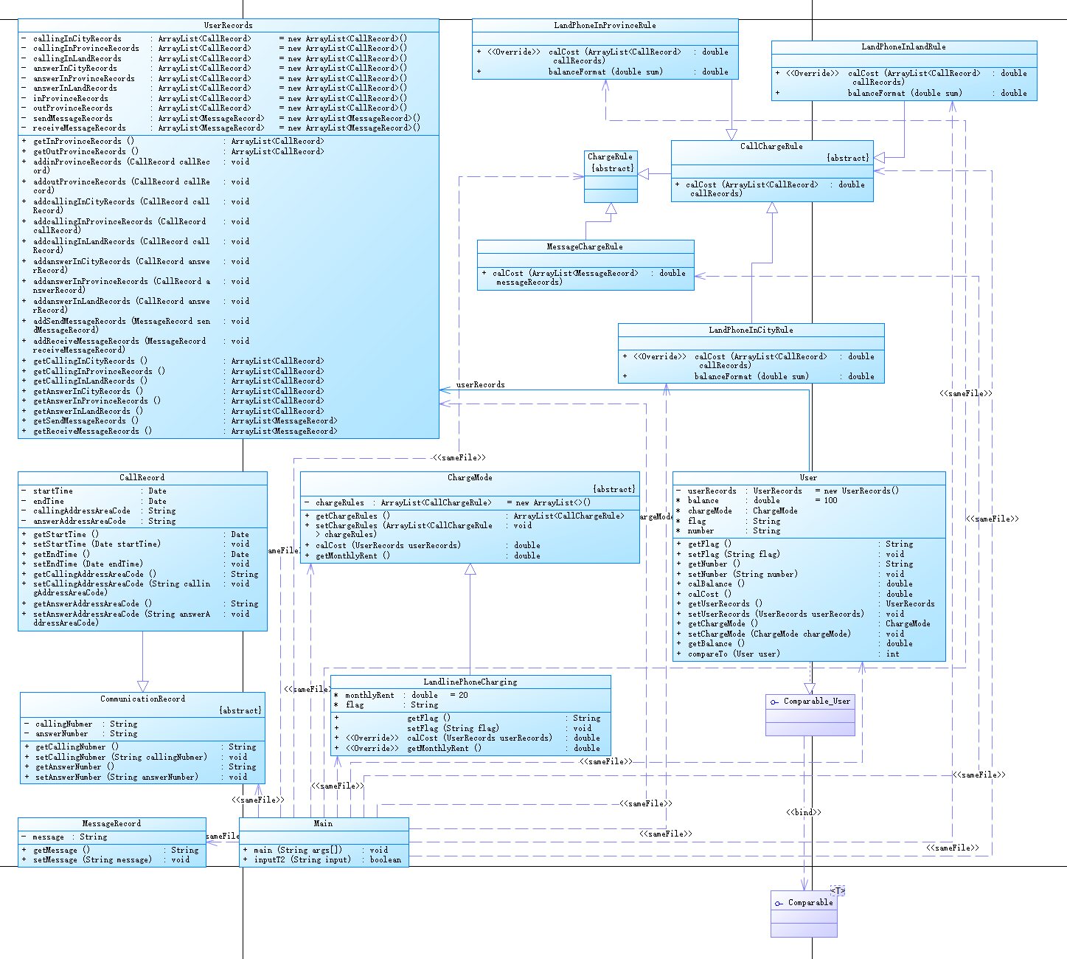Select the LandPhoneInProvinceRule class title
This screenshot has height=959, width=1067.
click(605, 26)
